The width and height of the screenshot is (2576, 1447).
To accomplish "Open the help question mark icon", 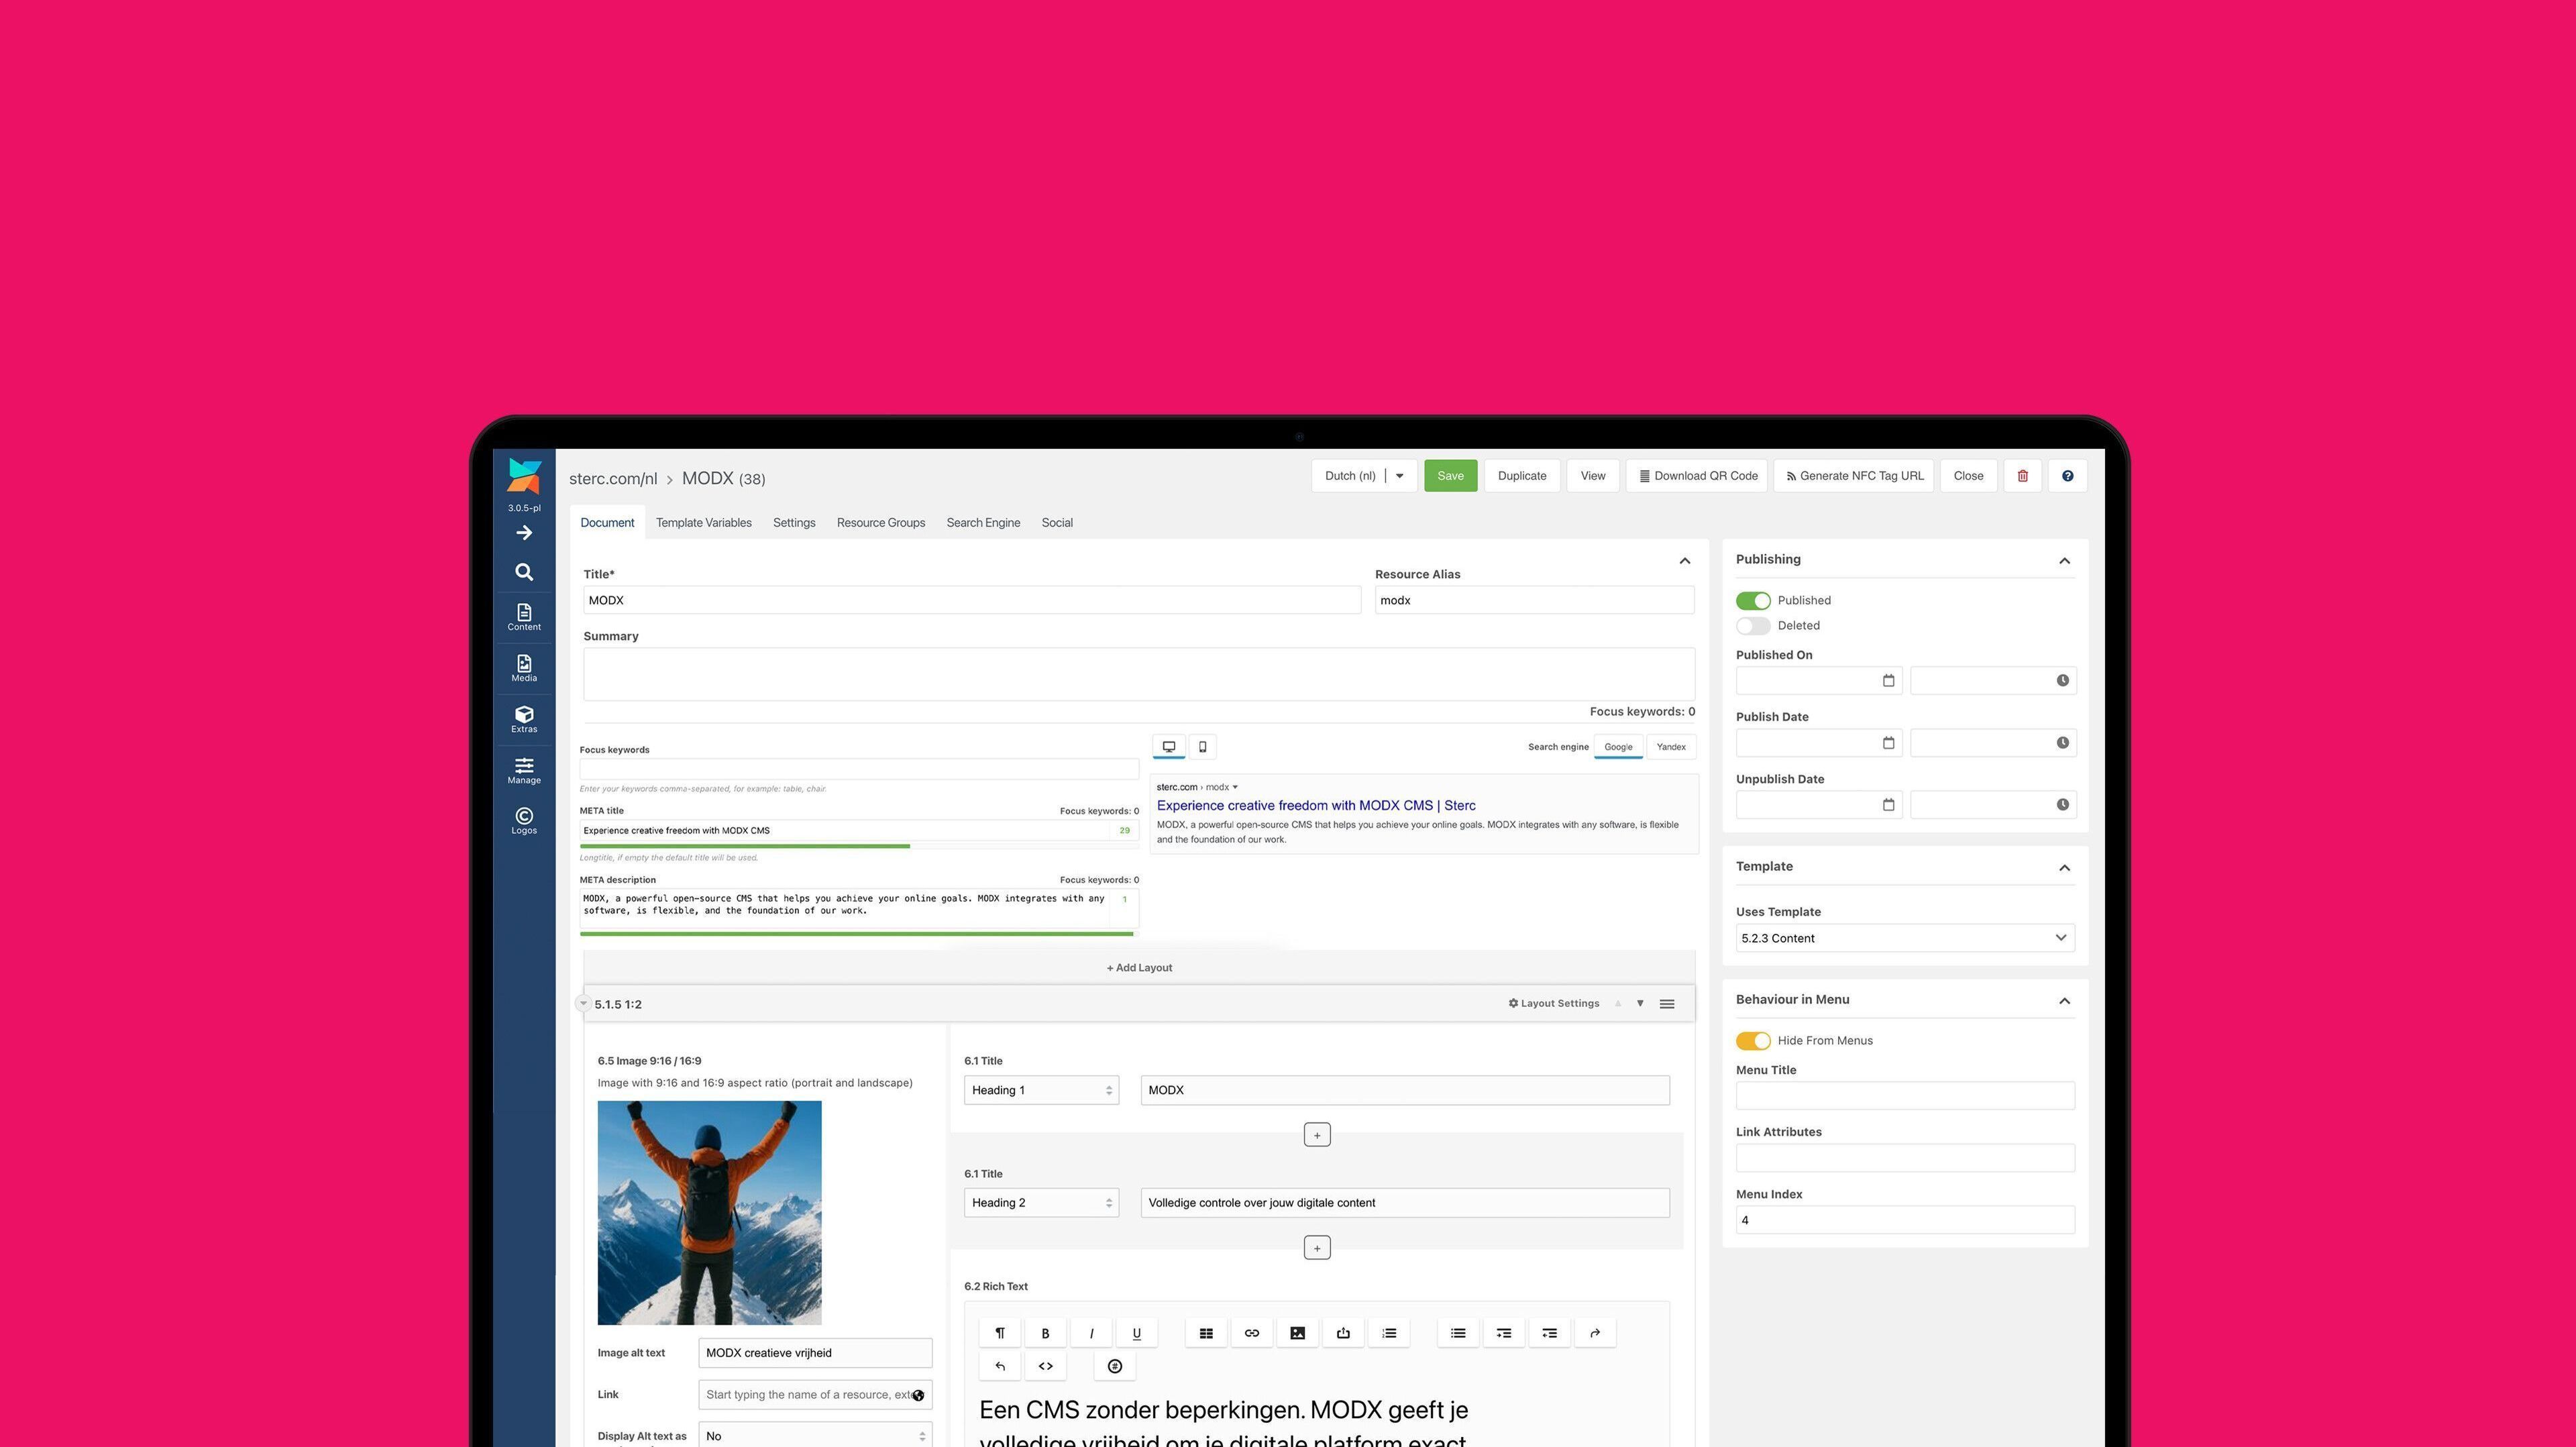I will [2067, 476].
